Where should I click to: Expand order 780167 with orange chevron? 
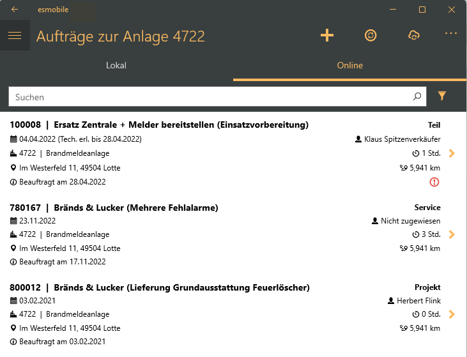(x=452, y=234)
